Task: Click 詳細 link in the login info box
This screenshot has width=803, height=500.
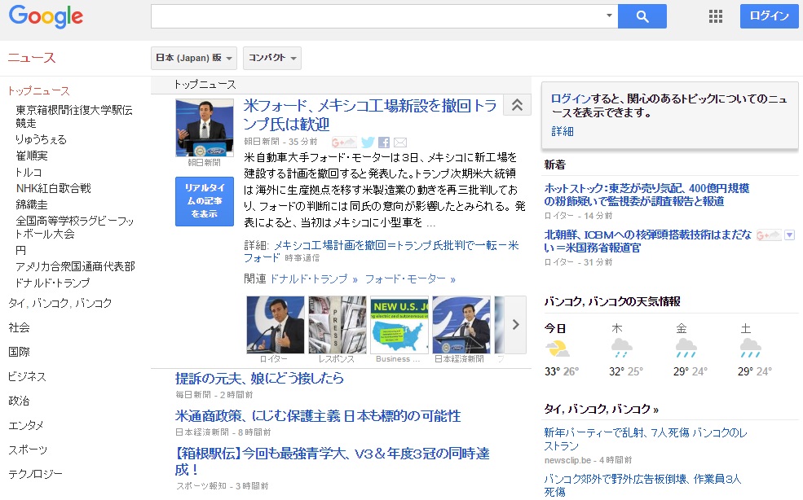Action: [563, 132]
